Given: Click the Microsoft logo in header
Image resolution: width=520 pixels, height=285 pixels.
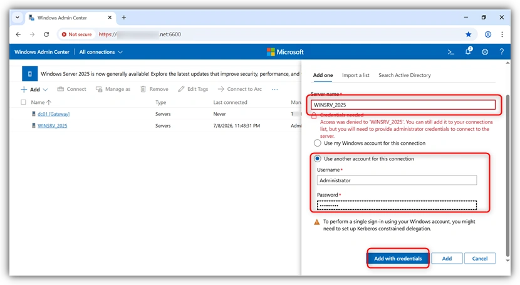Looking at the screenshot, I should [285, 52].
